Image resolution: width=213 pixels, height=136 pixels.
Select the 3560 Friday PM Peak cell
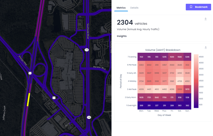tap(172, 65)
